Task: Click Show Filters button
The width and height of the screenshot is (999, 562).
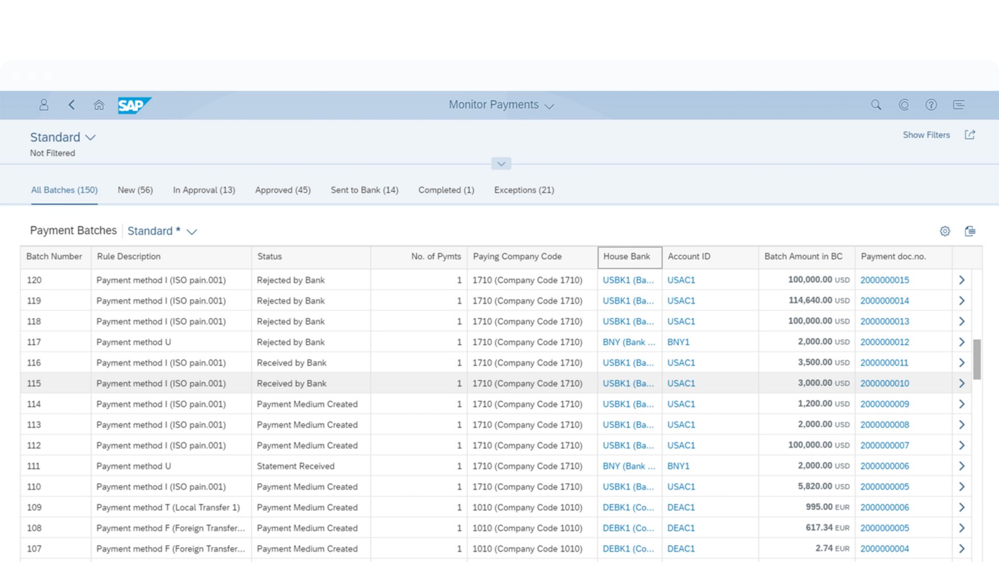Action: click(926, 135)
